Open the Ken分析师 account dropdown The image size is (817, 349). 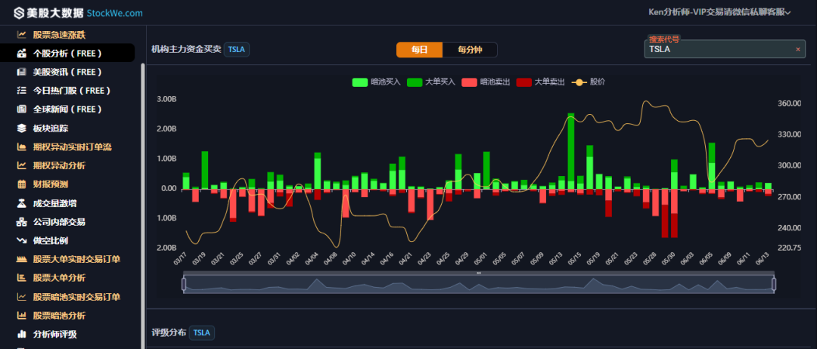(719, 12)
